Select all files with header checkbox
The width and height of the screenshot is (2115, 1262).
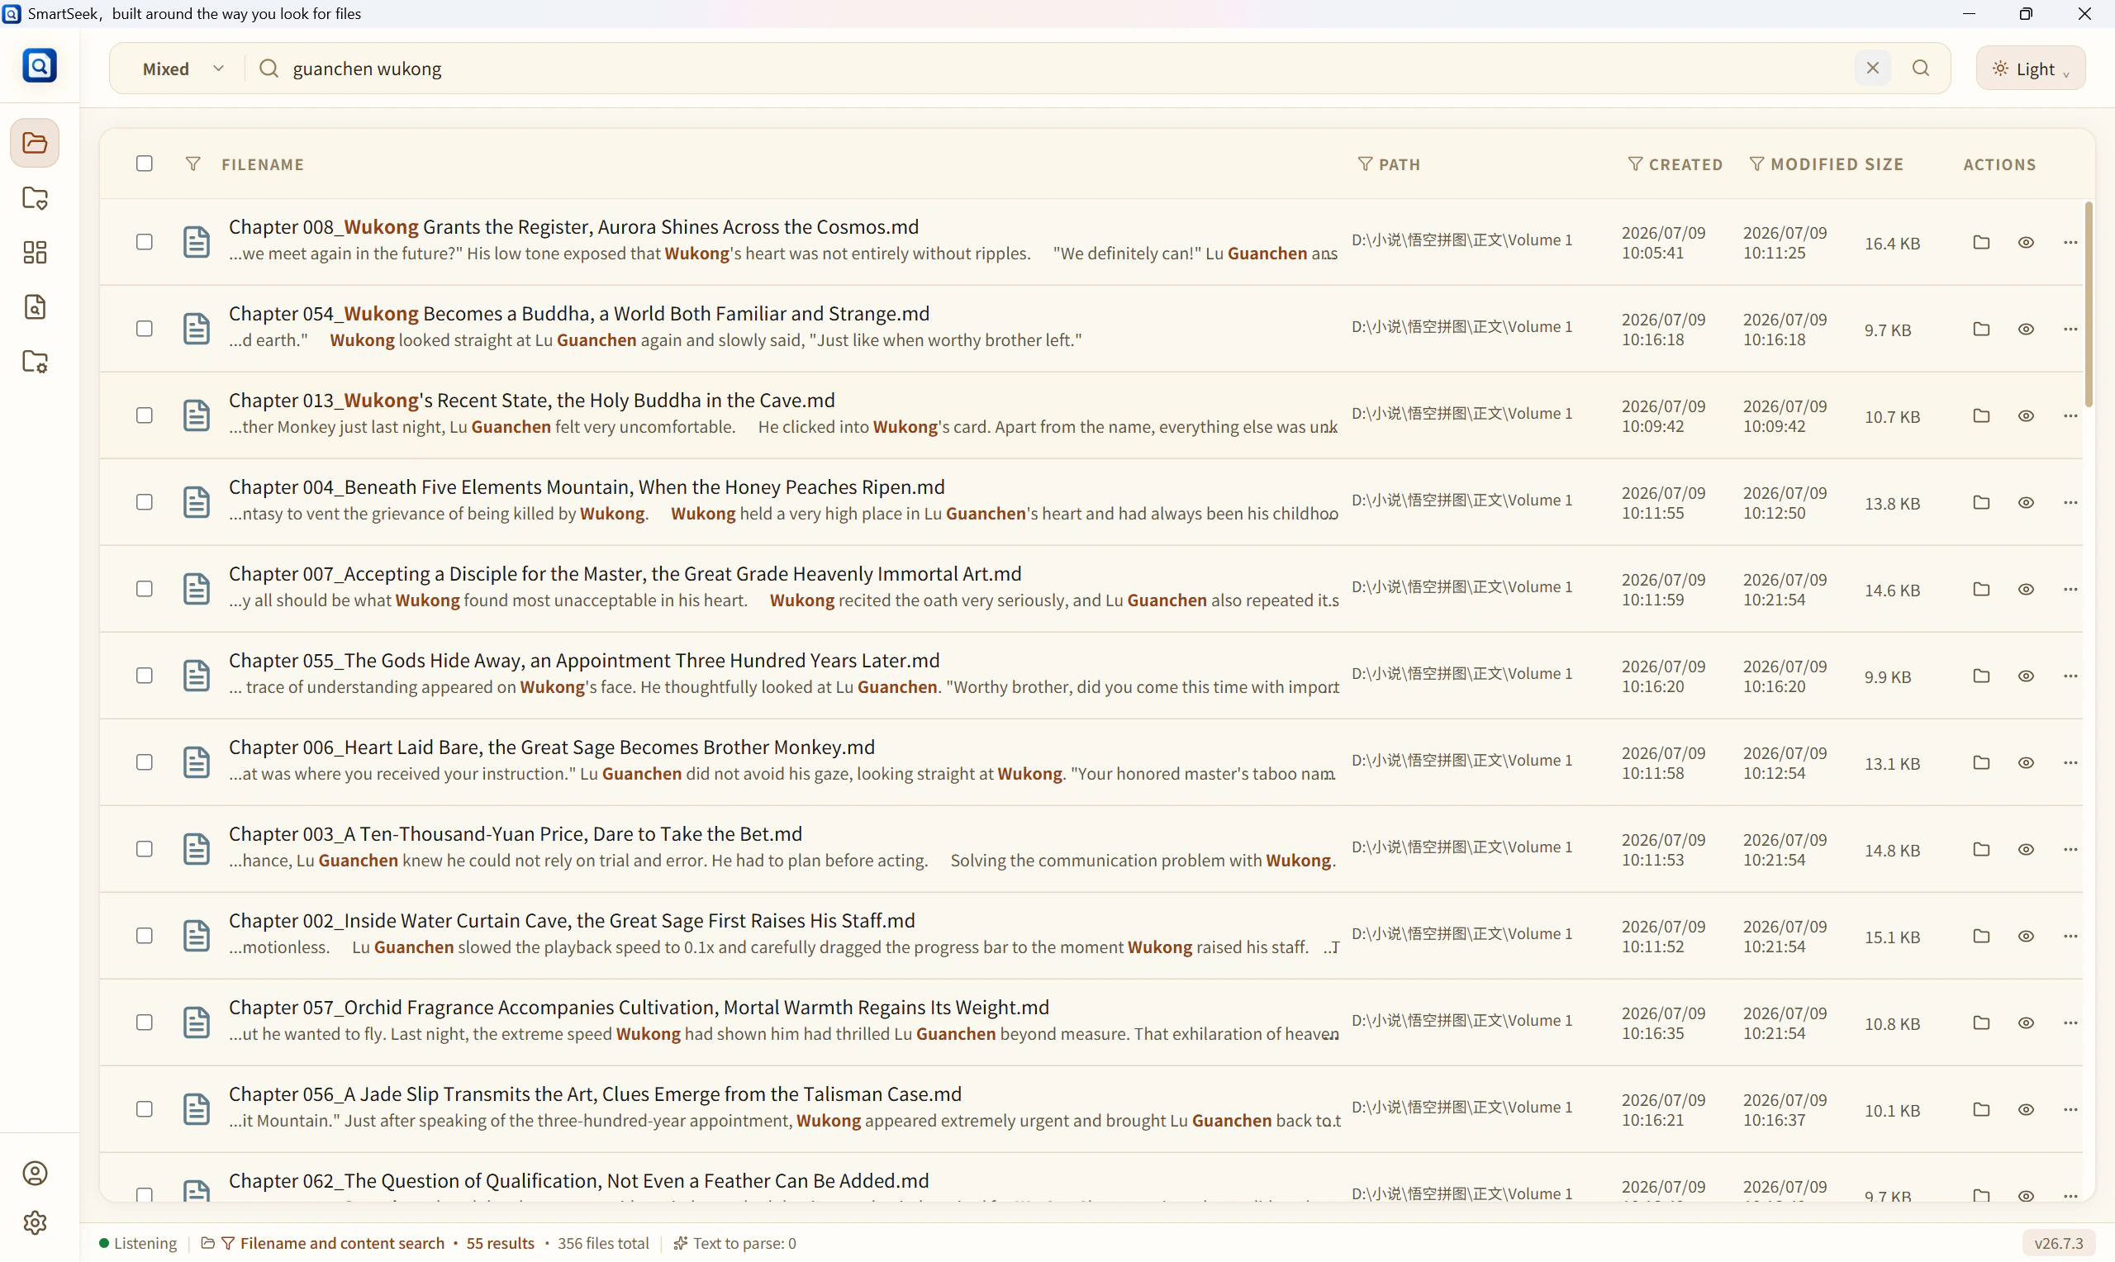tap(145, 164)
